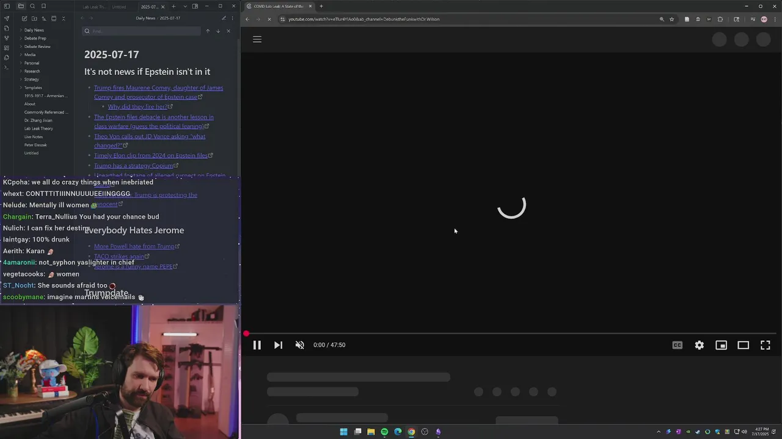
Task: Close the find bar in Obsidian note
Action: 228,31
